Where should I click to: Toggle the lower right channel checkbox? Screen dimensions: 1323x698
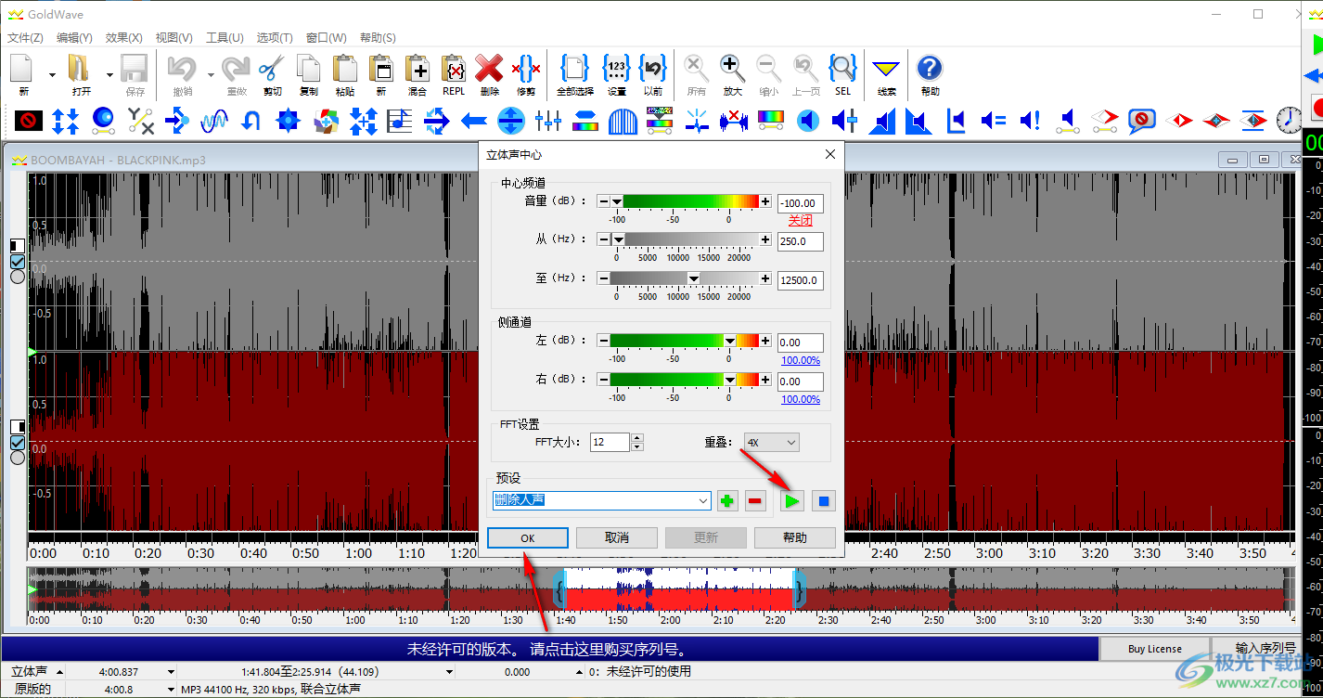(18, 442)
